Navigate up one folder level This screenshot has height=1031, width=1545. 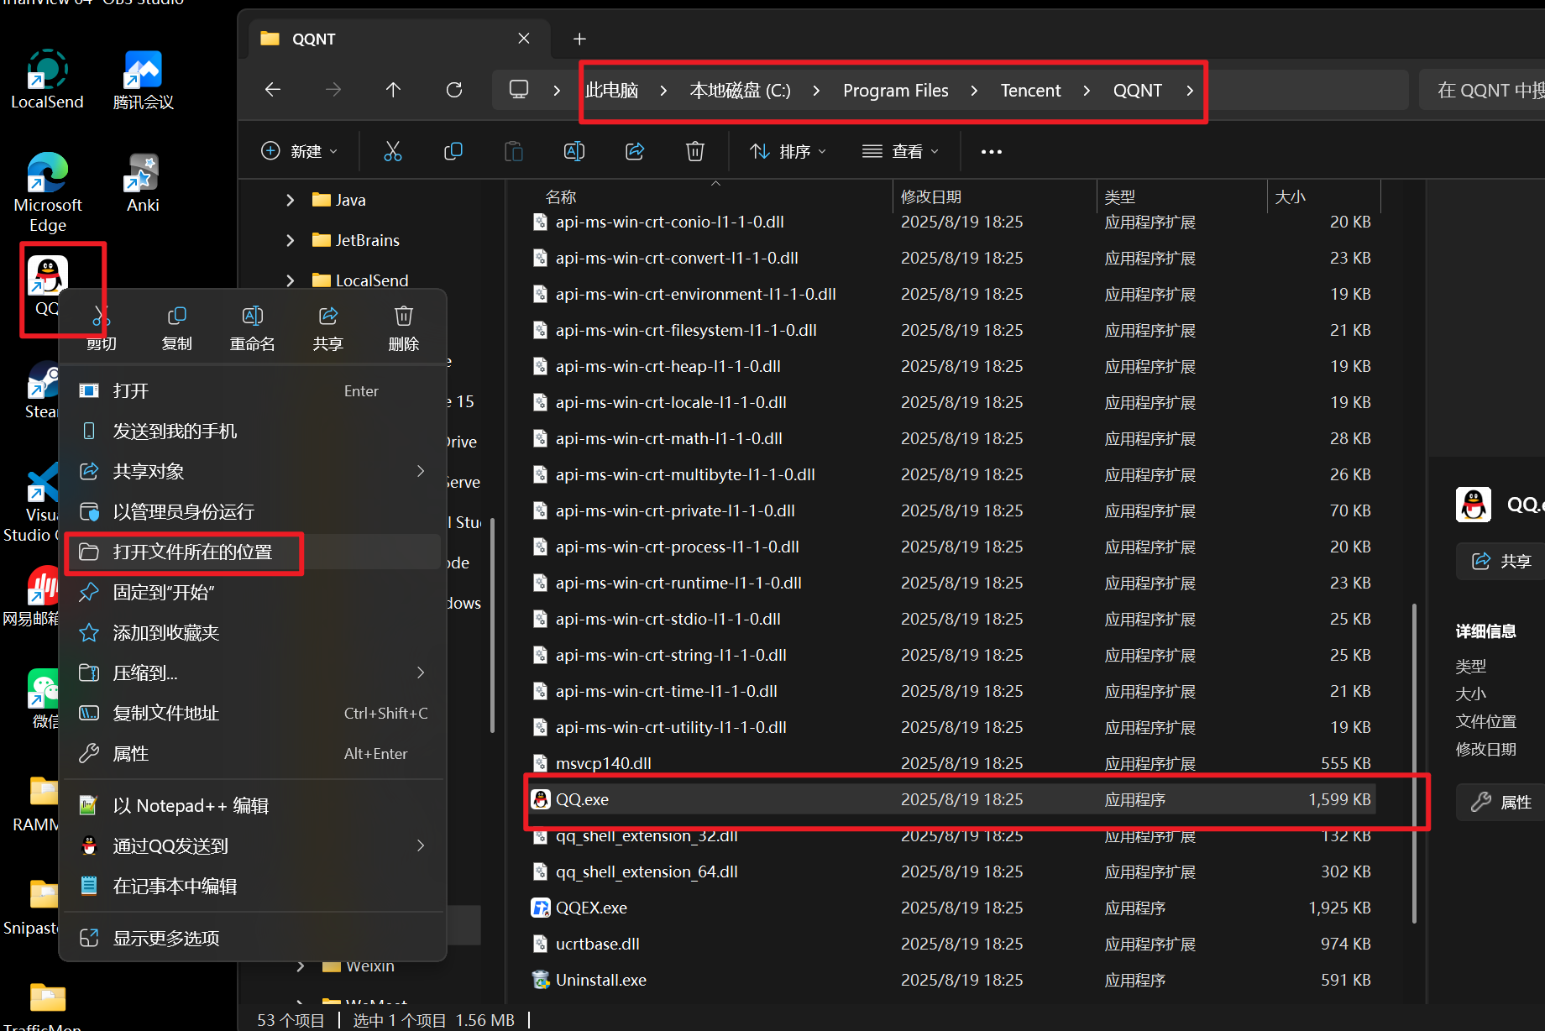(394, 90)
